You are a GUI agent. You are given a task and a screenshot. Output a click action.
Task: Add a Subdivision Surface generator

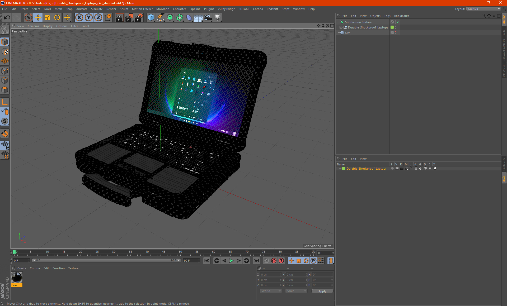(170, 18)
